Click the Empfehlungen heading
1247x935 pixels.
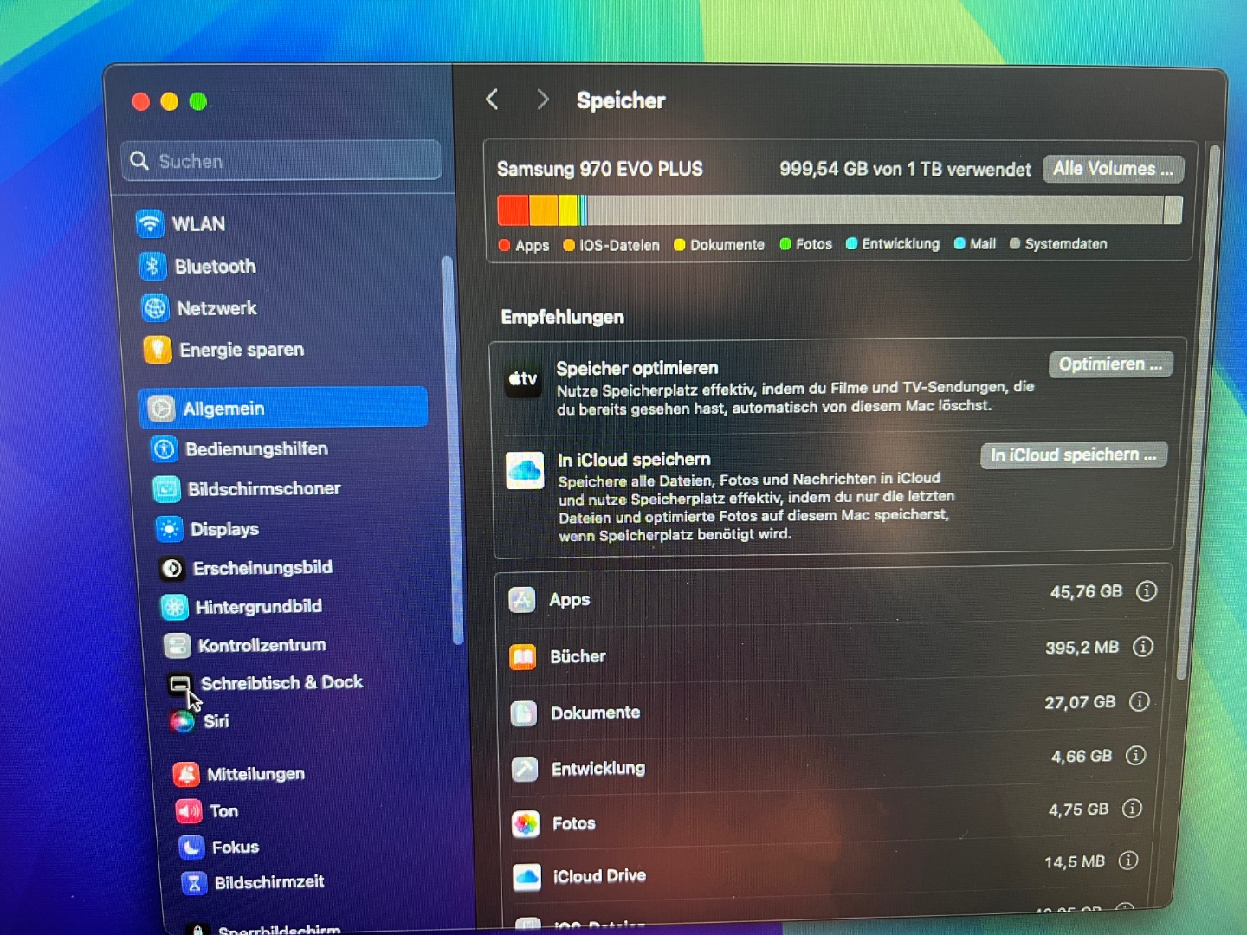(x=562, y=317)
